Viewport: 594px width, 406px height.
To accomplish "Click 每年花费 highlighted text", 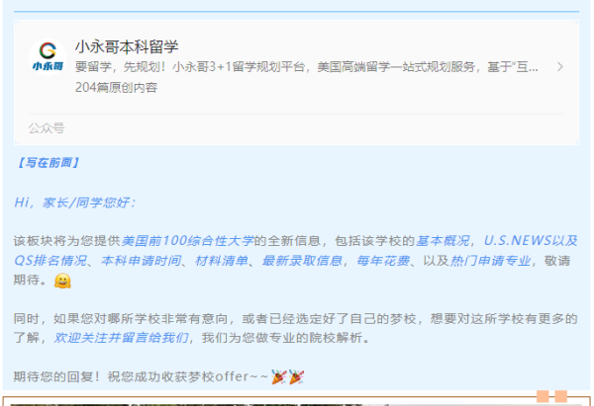I will tap(383, 261).
